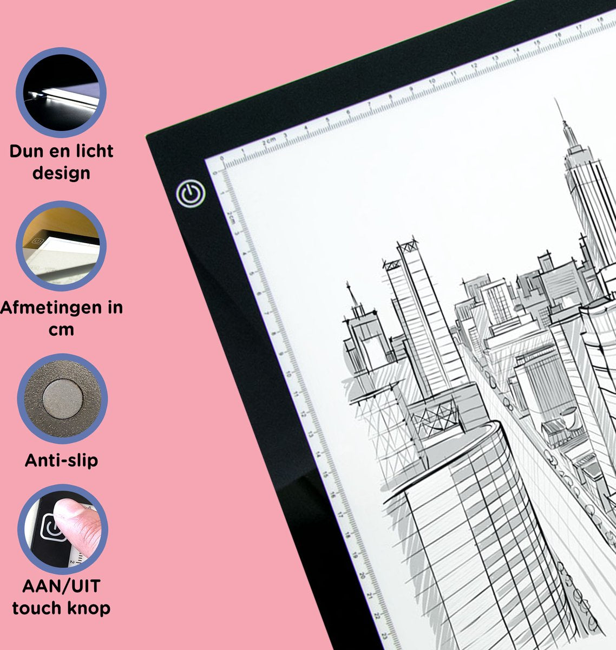
Task: Click the "Dun en licht design" label
Action: coord(61,162)
